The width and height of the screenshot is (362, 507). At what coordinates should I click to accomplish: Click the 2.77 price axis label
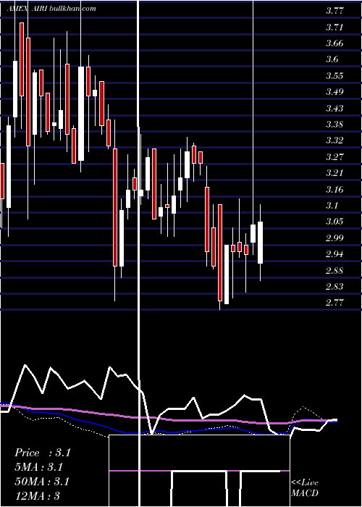click(x=334, y=303)
